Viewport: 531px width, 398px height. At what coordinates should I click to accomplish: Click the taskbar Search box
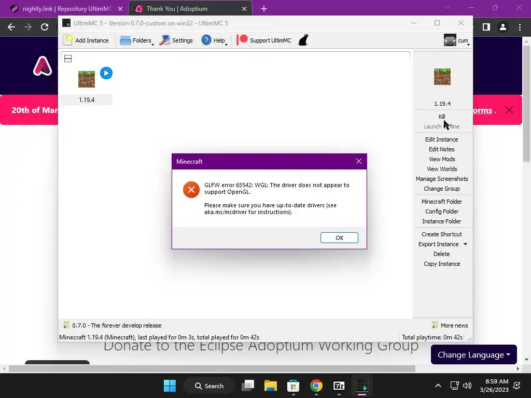pyautogui.click(x=209, y=386)
